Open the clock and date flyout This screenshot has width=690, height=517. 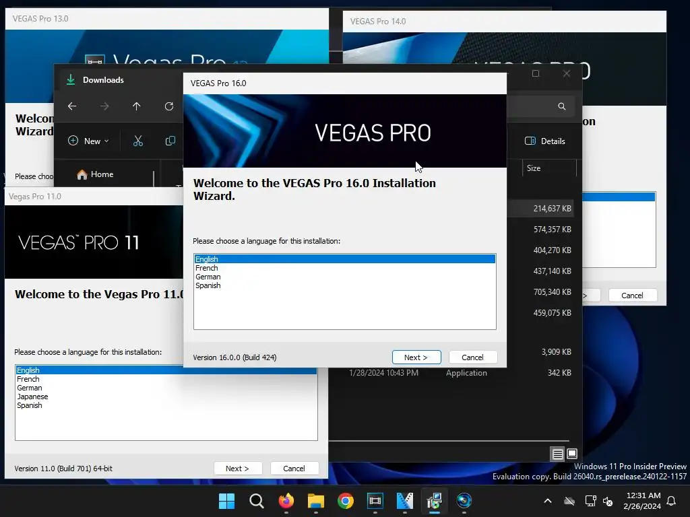point(642,501)
